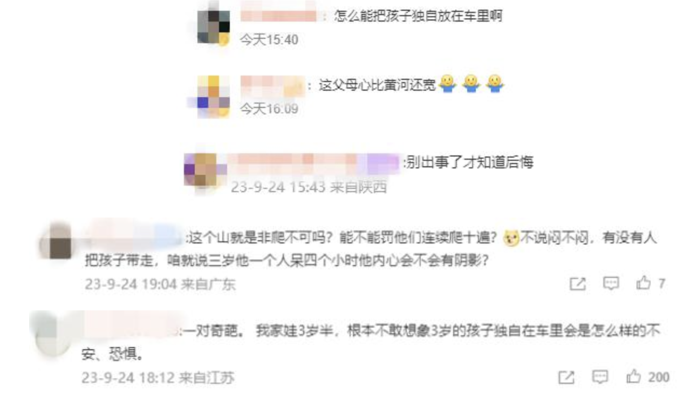Click the first shrug emoji after 黄河还宽
This screenshot has width=697, height=394.
pyautogui.click(x=448, y=84)
